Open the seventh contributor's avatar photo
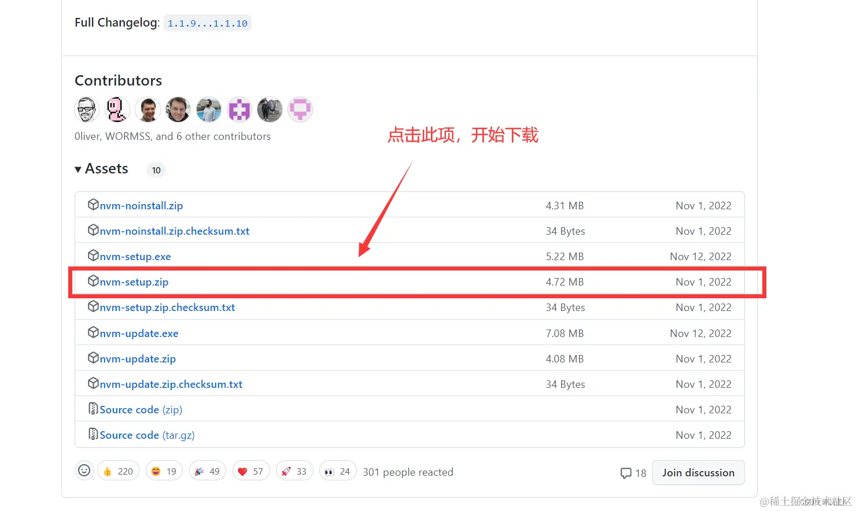 pyautogui.click(x=270, y=109)
